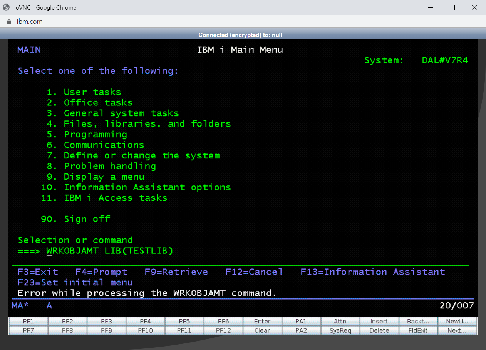486x350 pixels.
Task: Select option 11. IBM i Access tasks
Action: pyautogui.click(x=104, y=198)
